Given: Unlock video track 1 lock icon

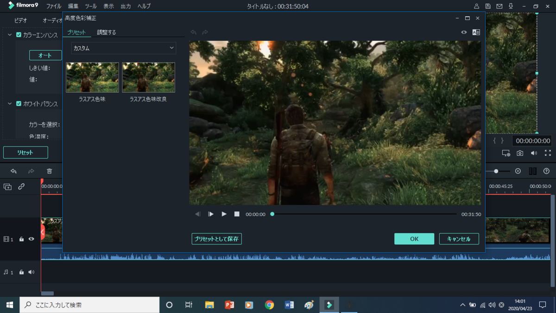Looking at the screenshot, I should (x=21, y=239).
